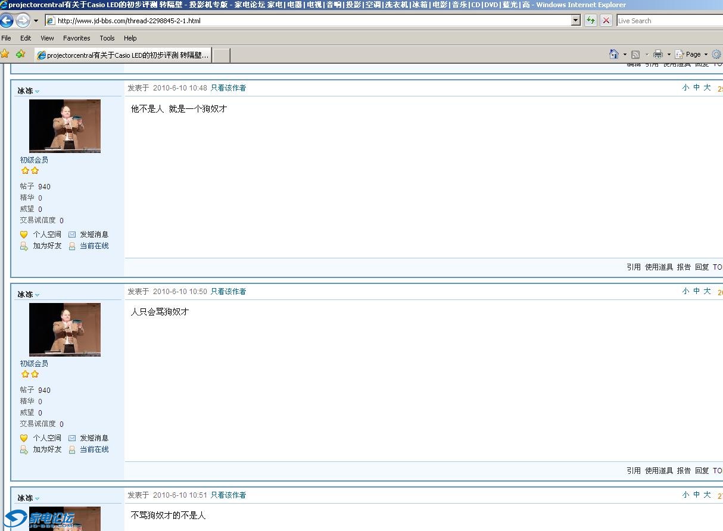Click the 家电论坛 logo at bottom left

click(40, 519)
